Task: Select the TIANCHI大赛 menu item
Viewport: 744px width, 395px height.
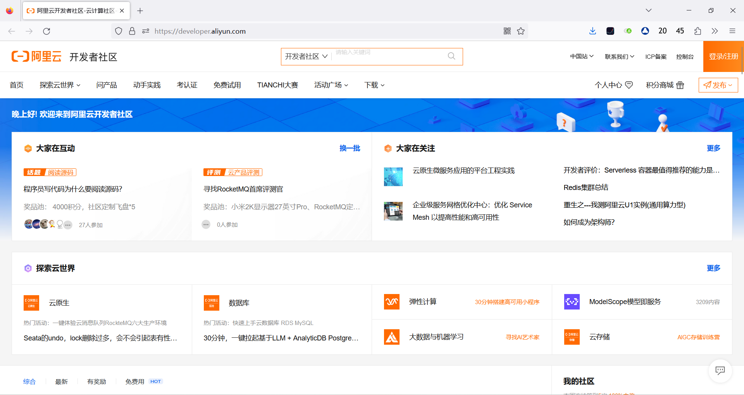Action: tap(277, 85)
